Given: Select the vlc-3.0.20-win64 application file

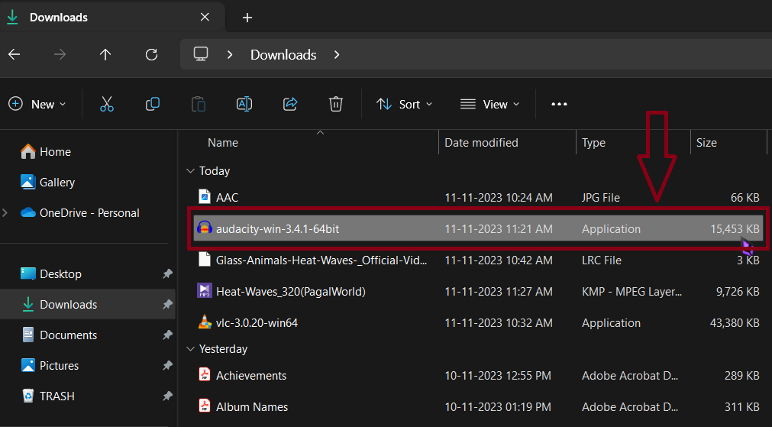Looking at the screenshot, I should [257, 323].
